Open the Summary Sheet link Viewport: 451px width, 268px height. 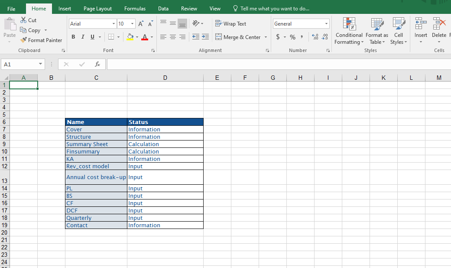coord(87,144)
